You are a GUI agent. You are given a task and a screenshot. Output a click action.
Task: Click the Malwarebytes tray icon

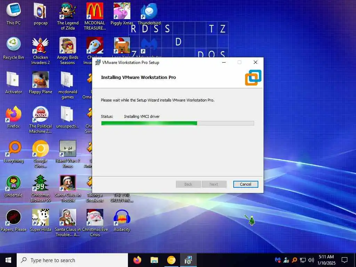pyautogui.click(x=278, y=260)
